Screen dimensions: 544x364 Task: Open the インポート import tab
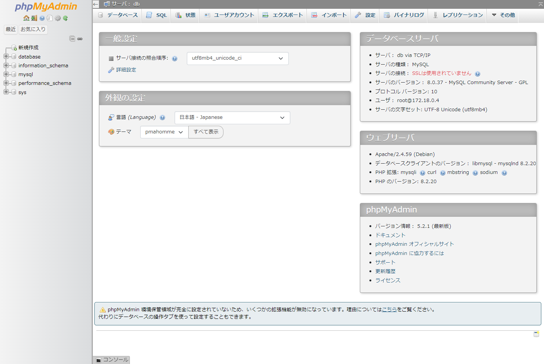click(x=329, y=15)
